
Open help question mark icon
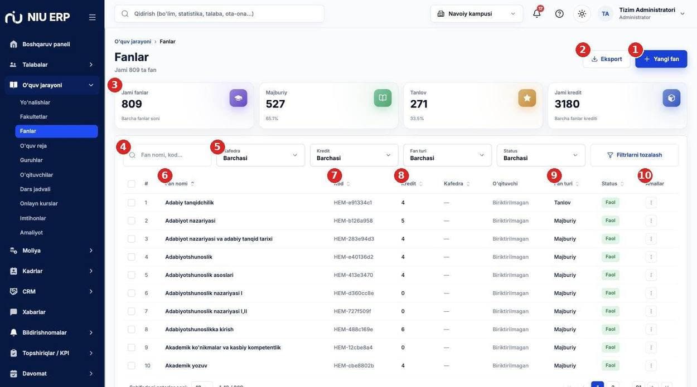(559, 13)
